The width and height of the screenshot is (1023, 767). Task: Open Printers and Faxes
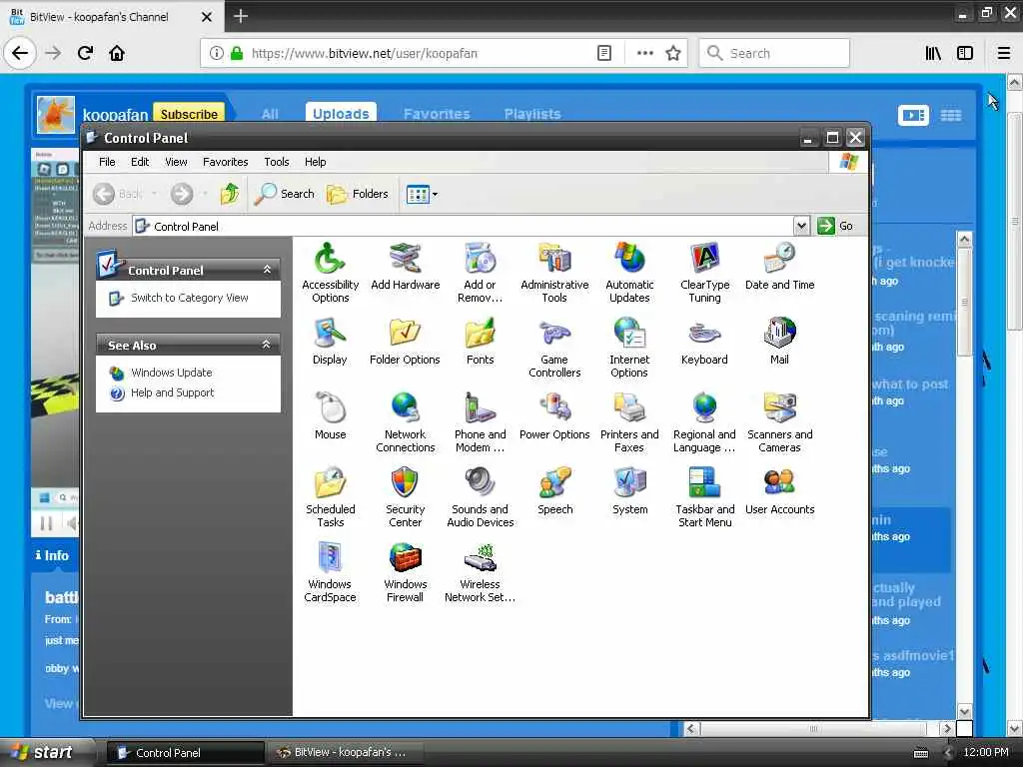(629, 422)
